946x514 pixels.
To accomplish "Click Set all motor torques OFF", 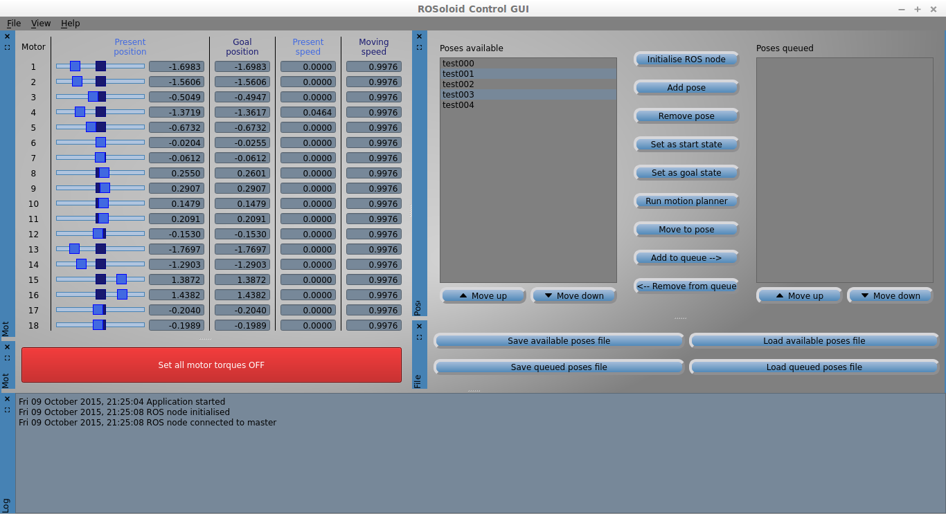I will 211,365.
